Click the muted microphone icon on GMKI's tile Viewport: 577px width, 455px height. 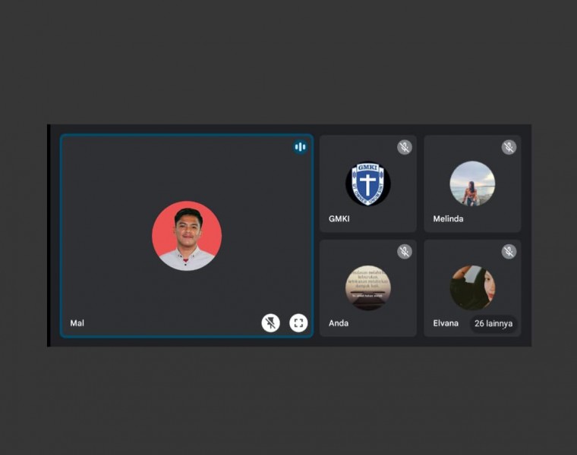[405, 147]
